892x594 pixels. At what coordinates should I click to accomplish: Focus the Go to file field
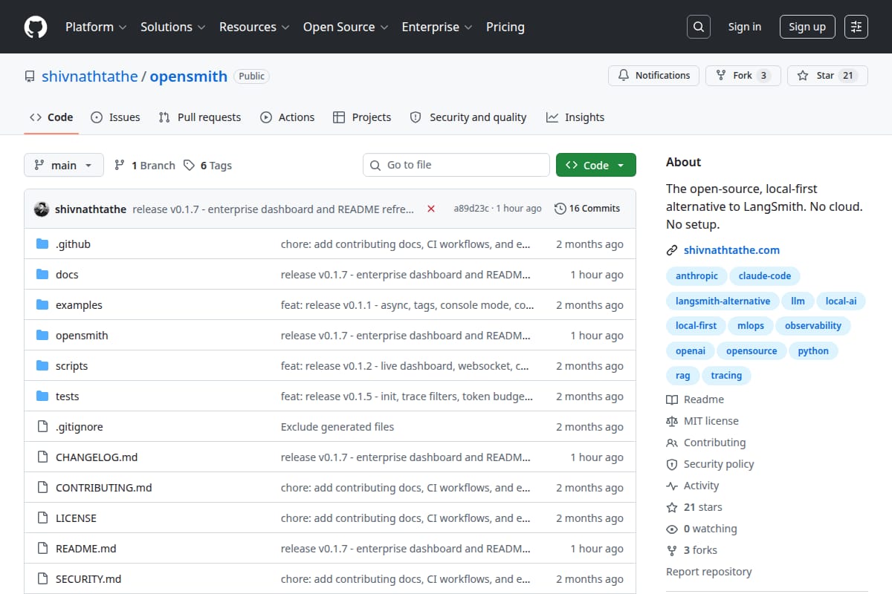pos(456,166)
